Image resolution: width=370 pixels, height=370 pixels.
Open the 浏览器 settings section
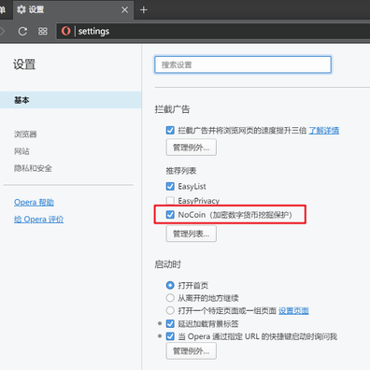[x=25, y=135]
